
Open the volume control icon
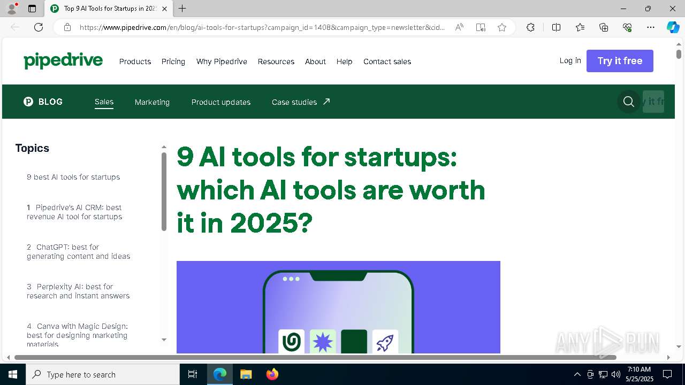pos(616,374)
